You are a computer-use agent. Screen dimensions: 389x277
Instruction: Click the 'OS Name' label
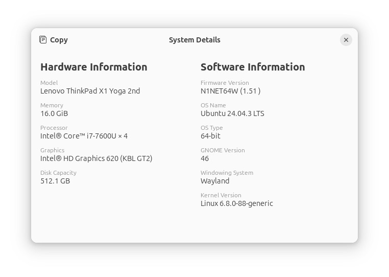213,105
